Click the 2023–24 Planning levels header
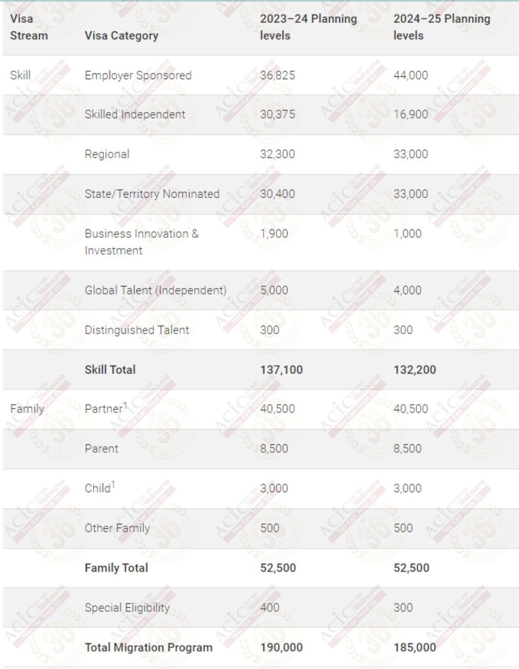 308,27
